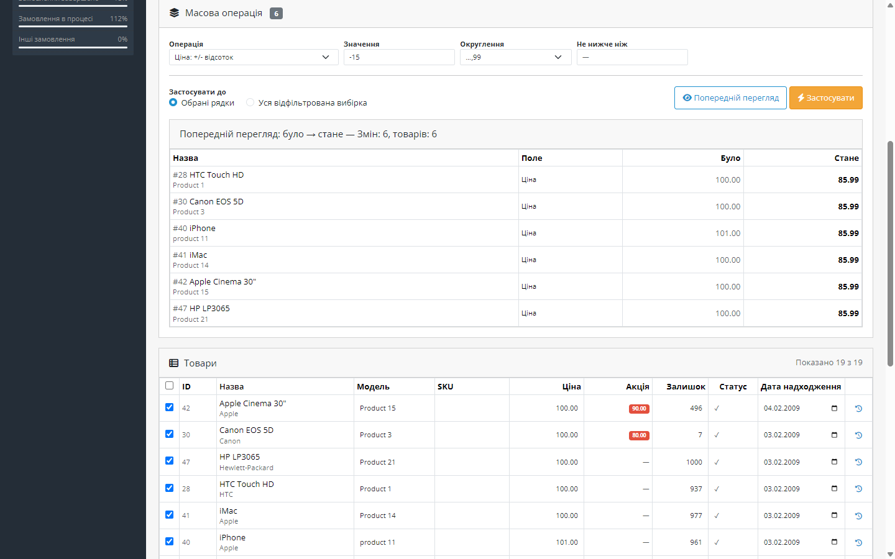The height and width of the screenshot is (559, 895).
Task: Click the Значення input field
Action: pyautogui.click(x=399, y=57)
